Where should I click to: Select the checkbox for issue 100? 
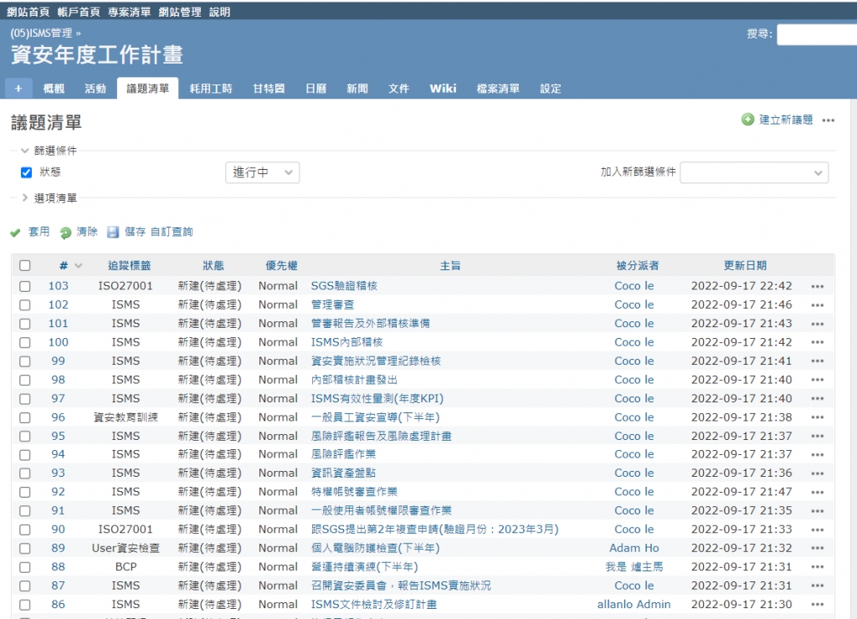[x=25, y=342]
